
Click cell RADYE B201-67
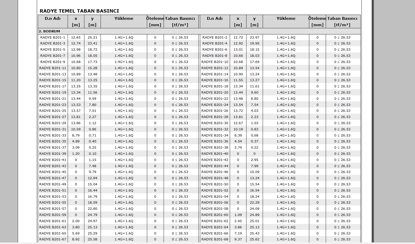pyautogui.click(x=53, y=239)
